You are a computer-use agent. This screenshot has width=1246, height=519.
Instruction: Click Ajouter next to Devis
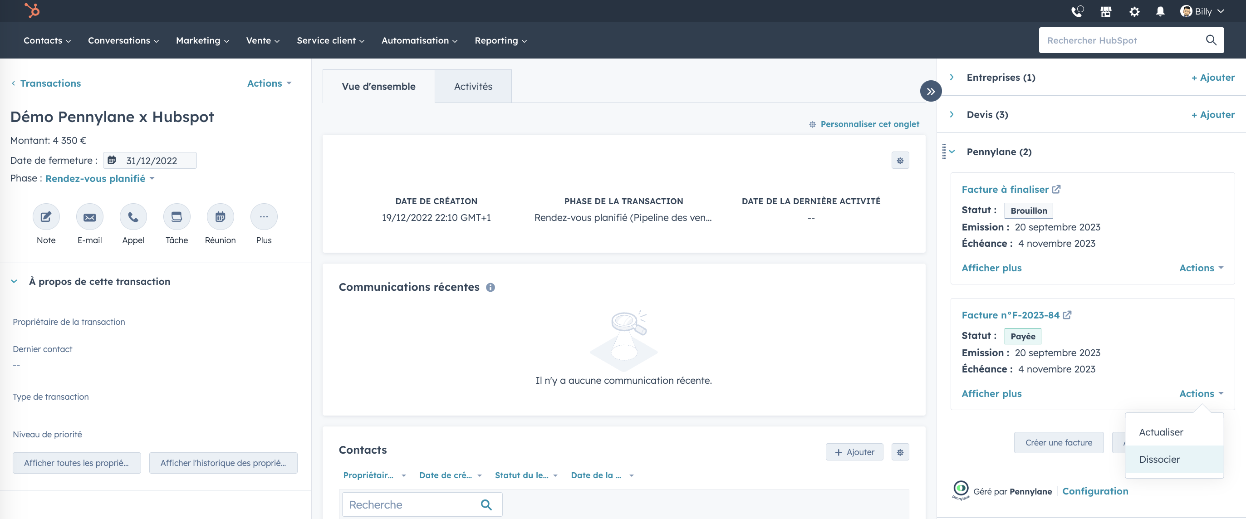[1212, 115]
